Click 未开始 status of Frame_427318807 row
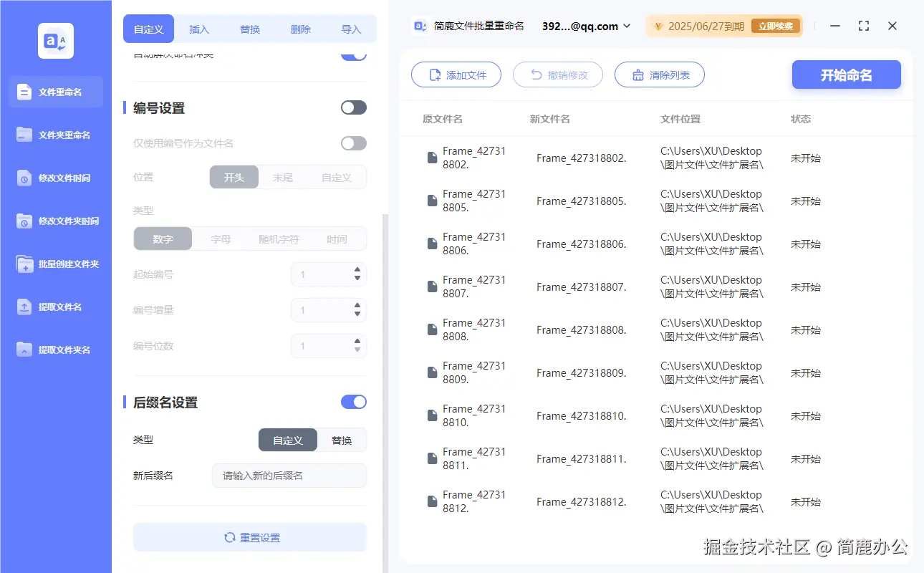Image resolution: width=924 pixels, height=573 pixels. pyautogui.click(x=806, y=287)
